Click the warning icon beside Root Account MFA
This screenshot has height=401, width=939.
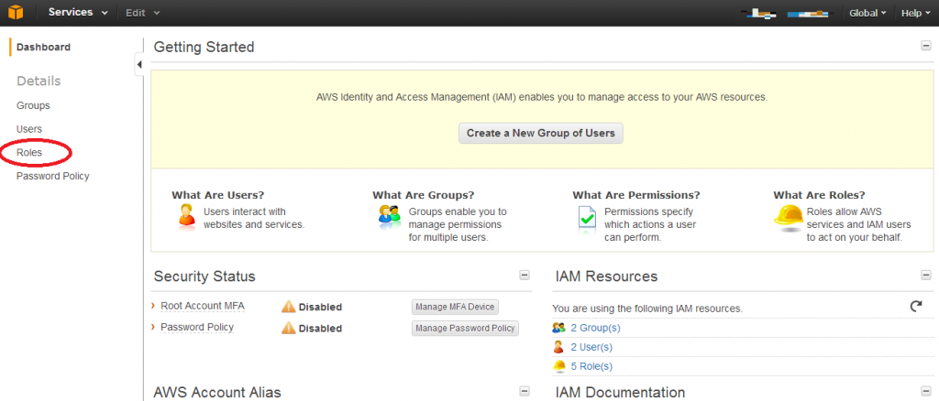(289, 307)
